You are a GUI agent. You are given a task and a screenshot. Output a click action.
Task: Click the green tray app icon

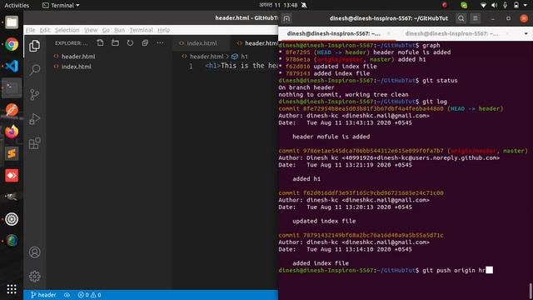click(464, 5)
